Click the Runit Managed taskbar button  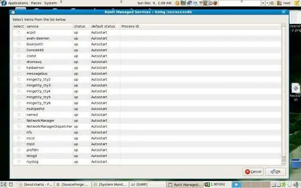185,185
